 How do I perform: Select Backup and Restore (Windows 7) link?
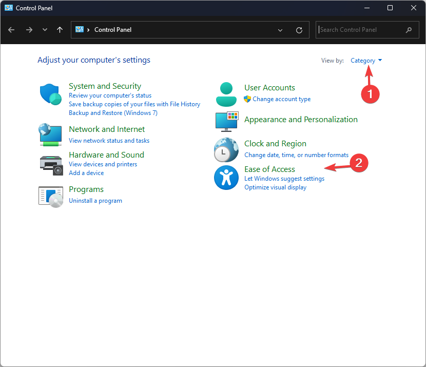pyautogui.click(x=113, y=113)
